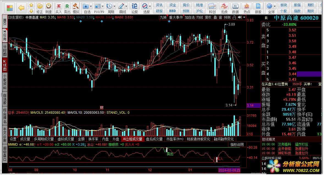Toggle 叠 overlay mode
Viewport: 324px width, 175px height.
click(215, 17)
